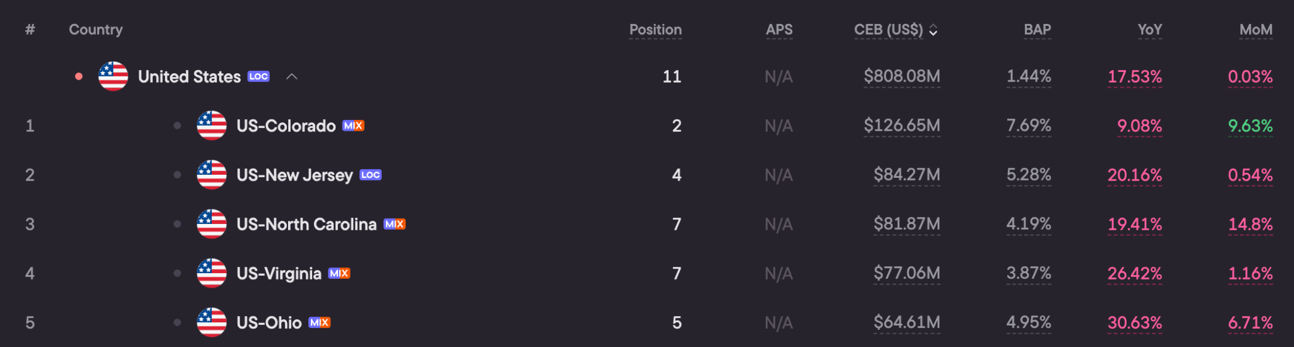The width and height of the screenshot is (1294, 347).
Task: Click the Position column header
Action: point(655,30)
